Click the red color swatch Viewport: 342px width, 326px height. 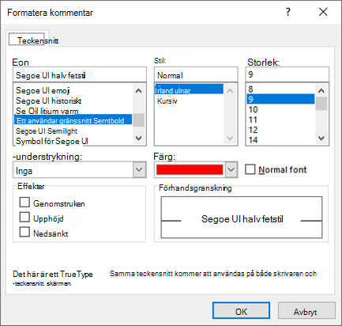coord(190,169)
